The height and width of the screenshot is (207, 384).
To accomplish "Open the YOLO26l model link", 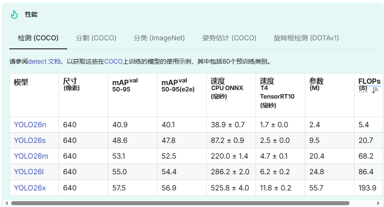I will 29,172.
